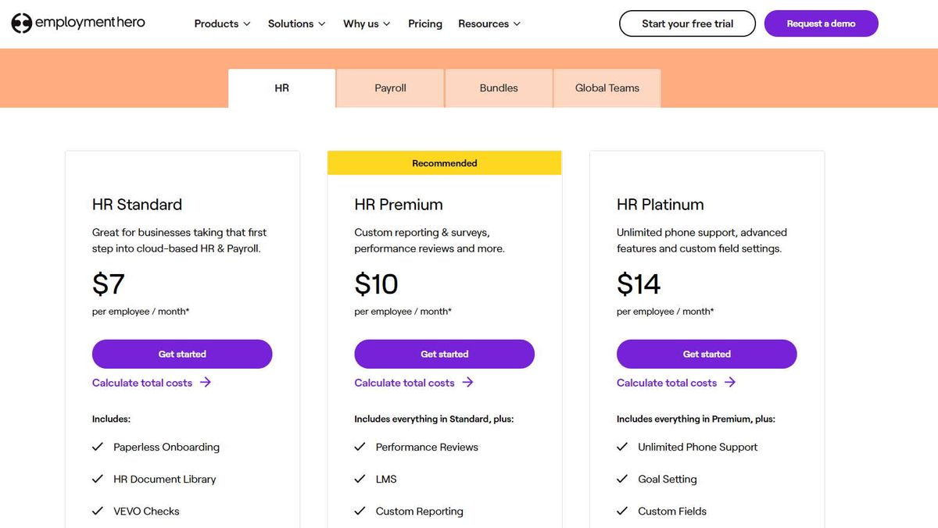Image resolution: width=938 pixels, height=528 pixels.
Task: Click the checkmark beside Paperless Onboarding
Action: click(x=98, y=446)
